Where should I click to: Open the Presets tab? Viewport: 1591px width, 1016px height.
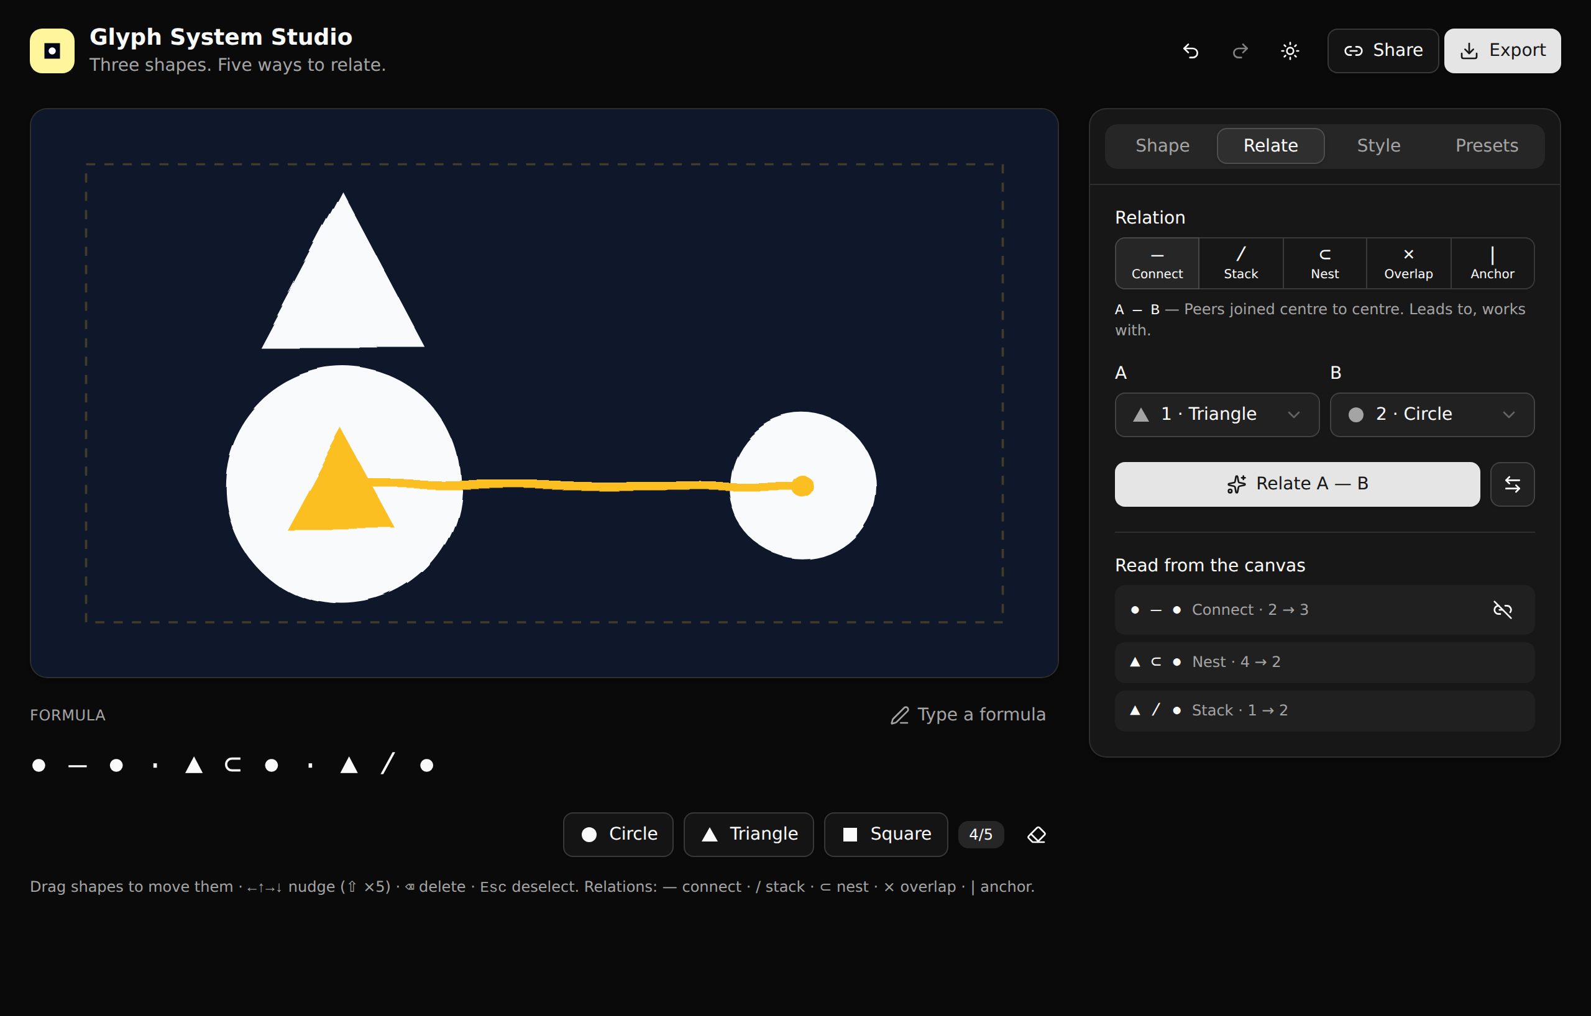pyautogui.click(x=1487, y=146)
